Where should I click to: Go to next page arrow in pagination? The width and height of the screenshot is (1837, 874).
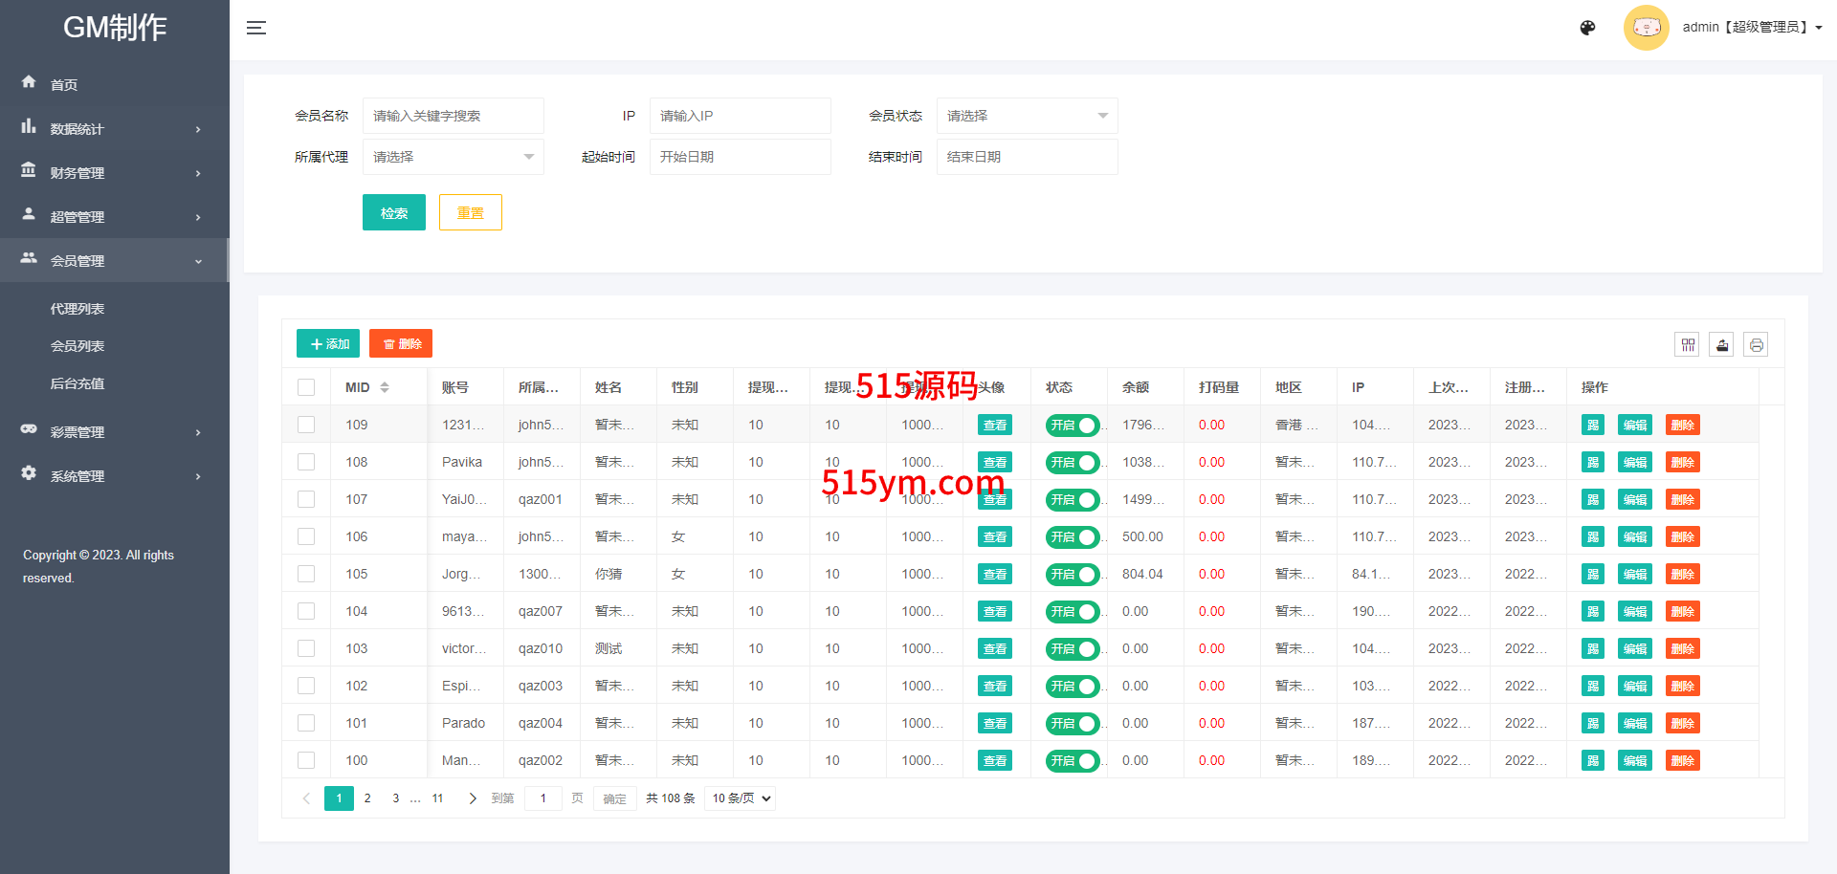472,798
